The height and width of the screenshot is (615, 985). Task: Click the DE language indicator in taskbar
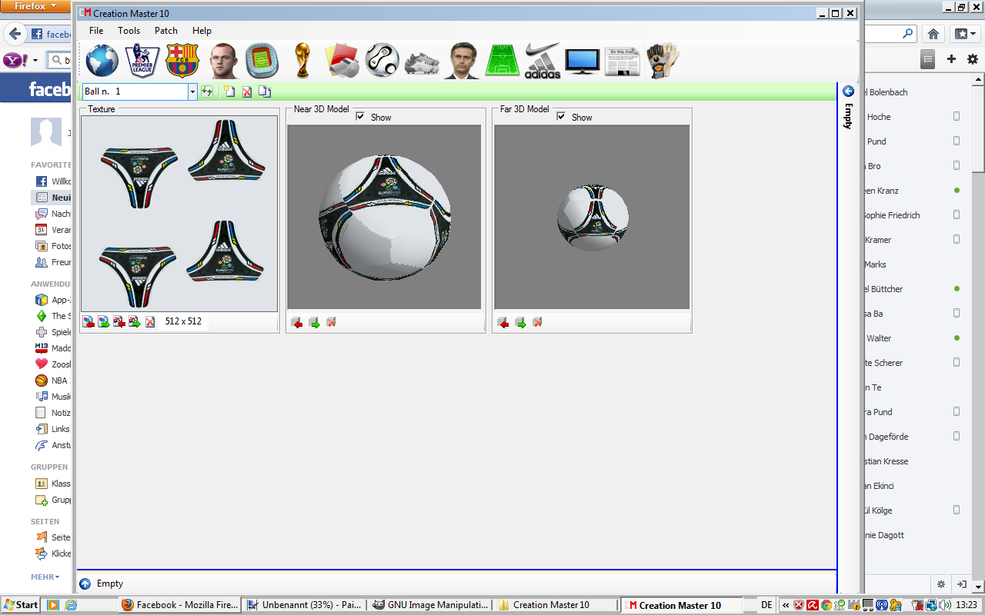[x=766, y=605]
